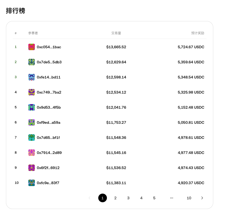Click volume value $11,548.36
Viewport: 240px width, 223px height.
pyautogui.click(x=116, y=138)
